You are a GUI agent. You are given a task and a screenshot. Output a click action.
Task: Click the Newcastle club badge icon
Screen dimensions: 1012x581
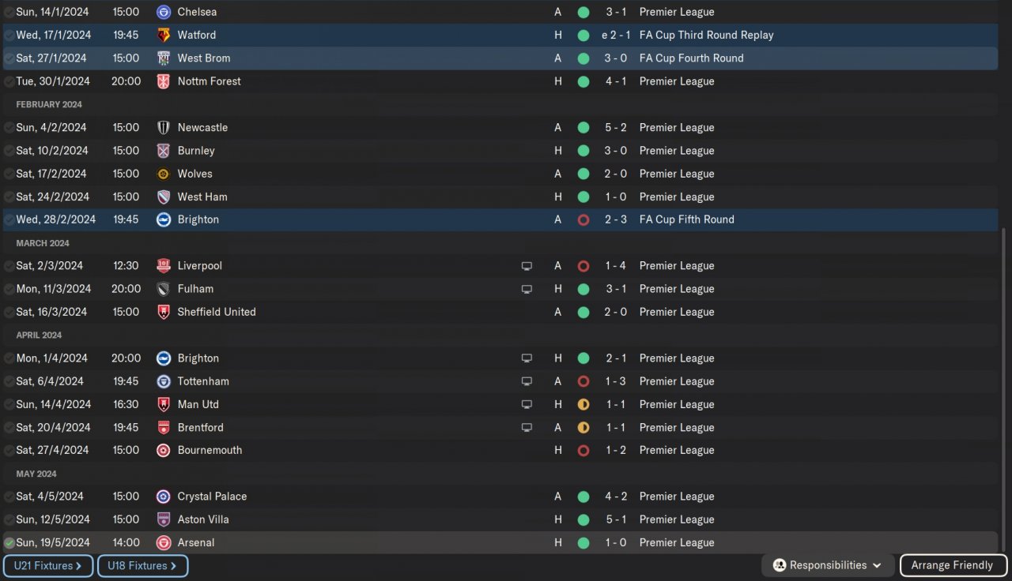tap(164, 127)
